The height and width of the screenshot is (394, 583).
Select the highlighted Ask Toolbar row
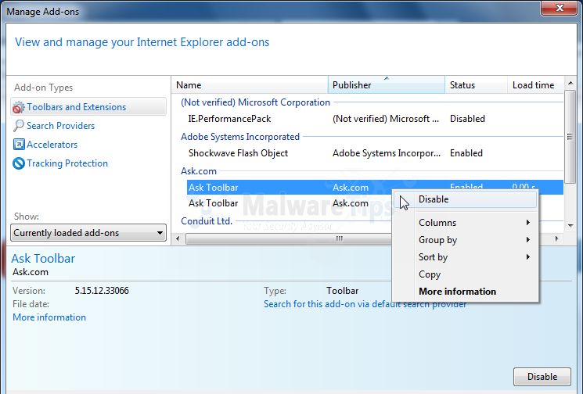[375, 188]
